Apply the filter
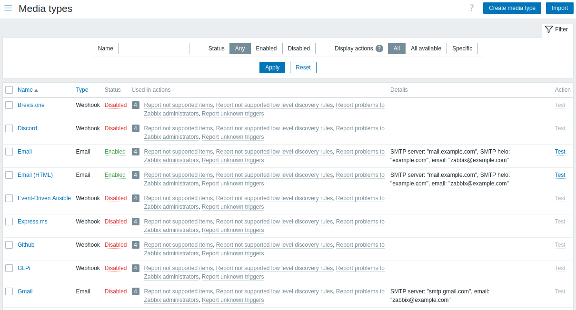The image size is (576, 310). tap(272, 68)
